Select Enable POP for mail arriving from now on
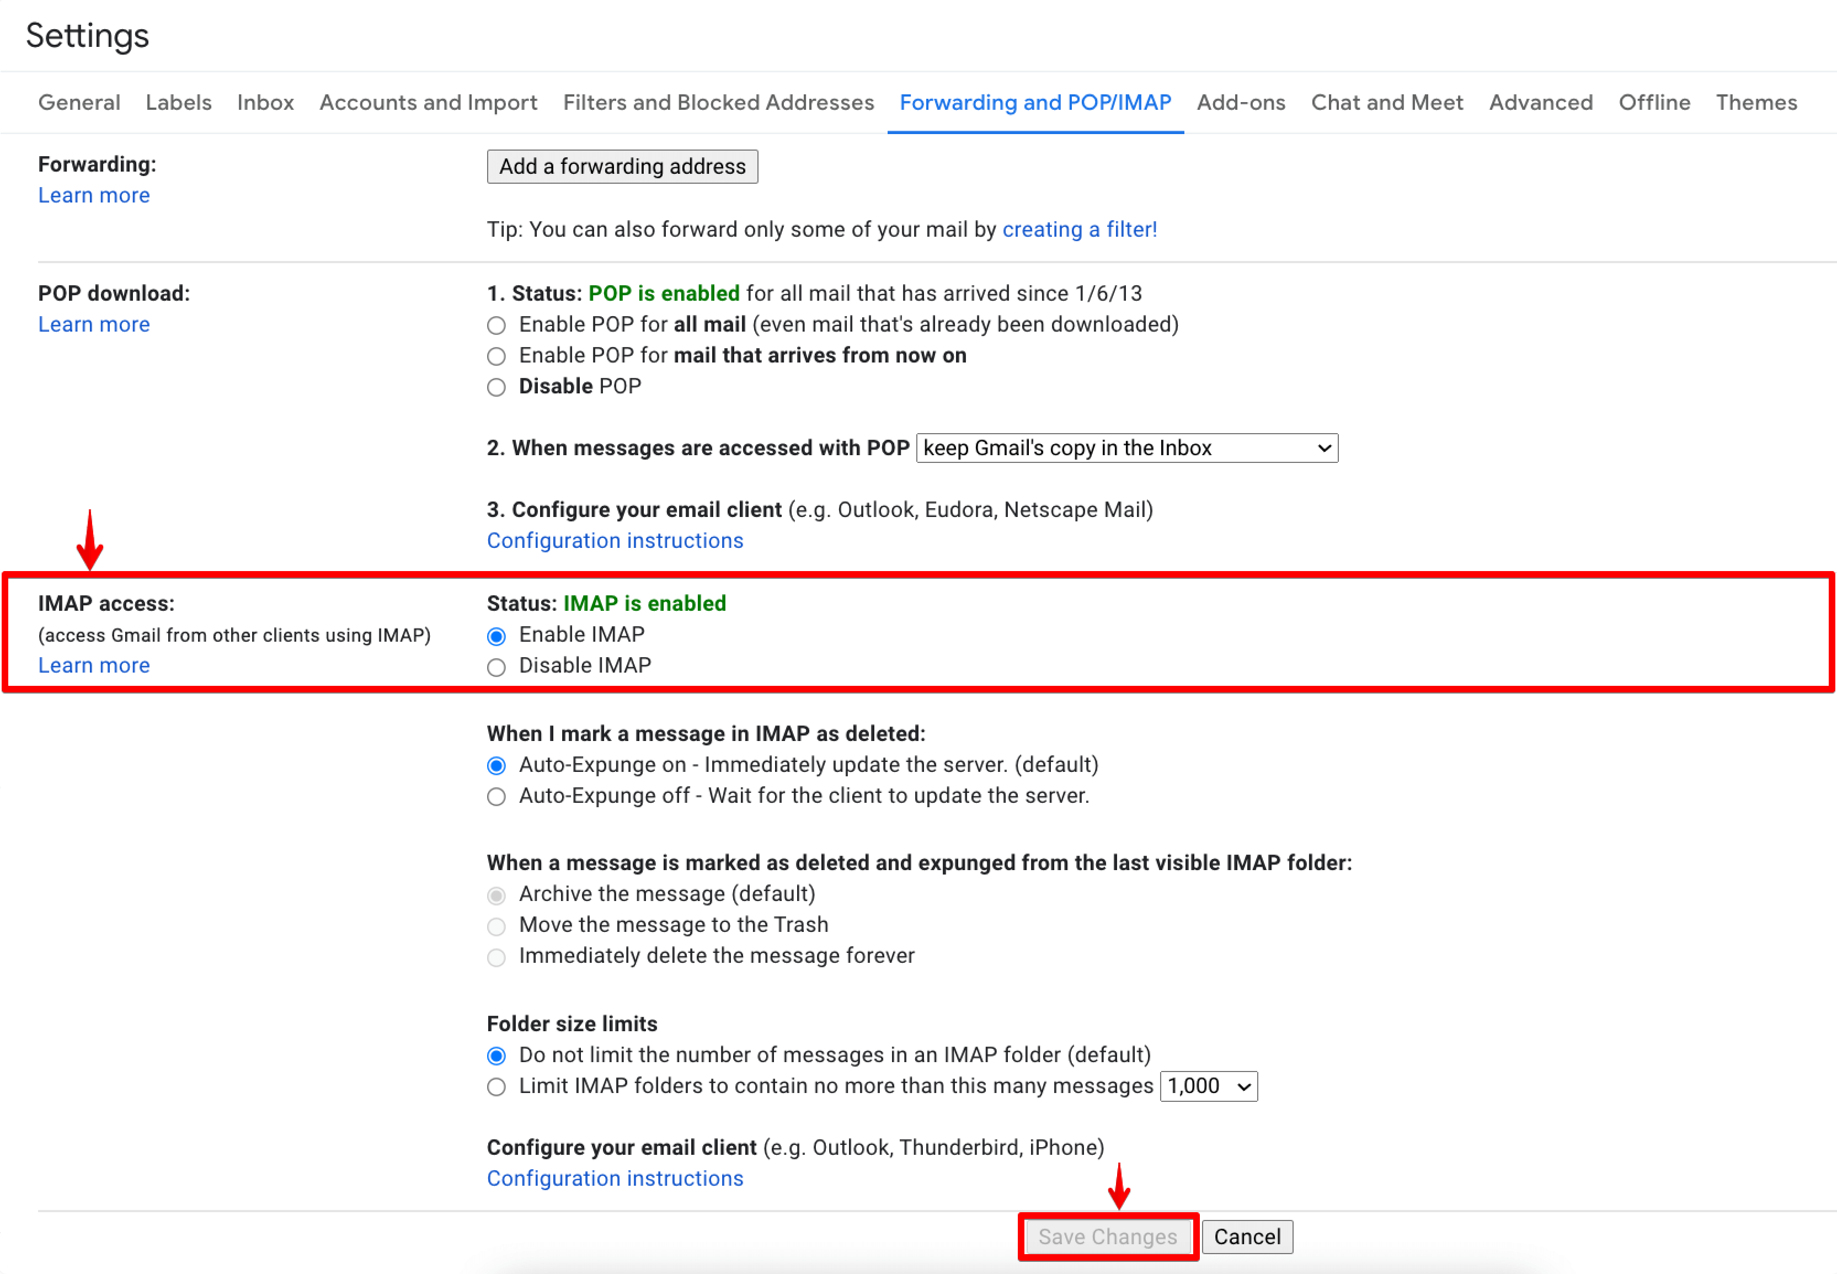 496,356
